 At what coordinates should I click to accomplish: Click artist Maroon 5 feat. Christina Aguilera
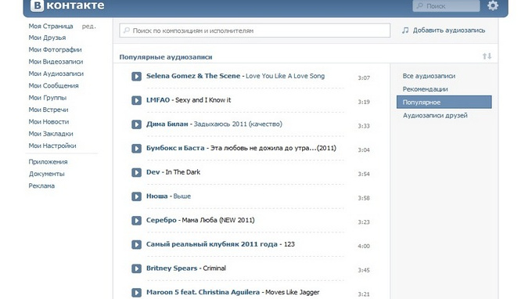coord(203,292)
